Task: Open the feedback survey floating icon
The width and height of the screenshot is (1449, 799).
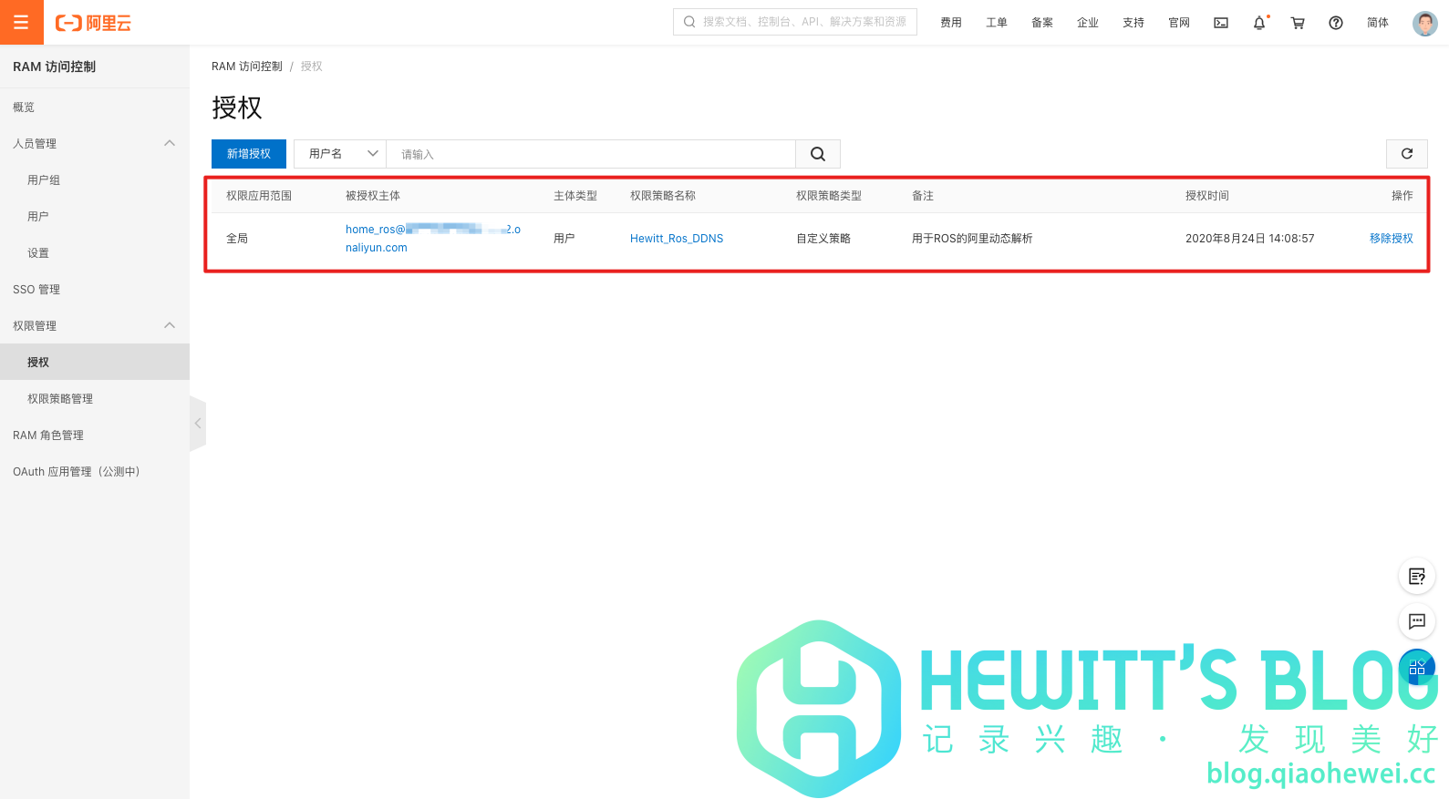Action: point(1416,576)
